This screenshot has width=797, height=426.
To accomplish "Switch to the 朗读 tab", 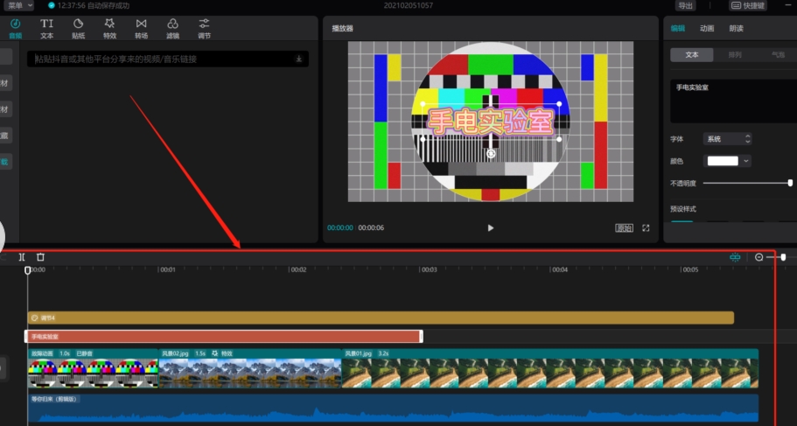I will pyautogui.click(x=736, y=28).
